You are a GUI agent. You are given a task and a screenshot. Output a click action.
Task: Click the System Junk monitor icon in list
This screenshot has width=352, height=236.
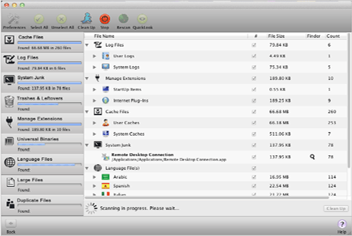point(98,145)
